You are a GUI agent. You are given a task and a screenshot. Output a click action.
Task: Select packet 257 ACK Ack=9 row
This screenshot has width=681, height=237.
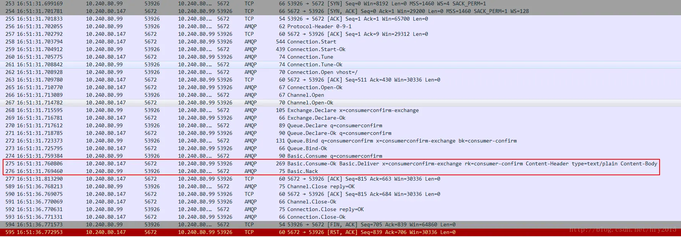click(340, 34)
